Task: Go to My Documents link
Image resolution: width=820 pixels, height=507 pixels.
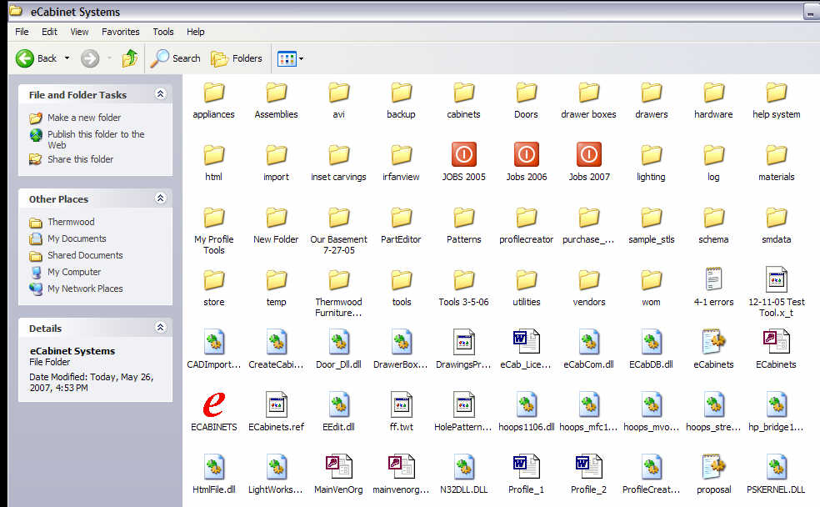Action: point(77,238)
